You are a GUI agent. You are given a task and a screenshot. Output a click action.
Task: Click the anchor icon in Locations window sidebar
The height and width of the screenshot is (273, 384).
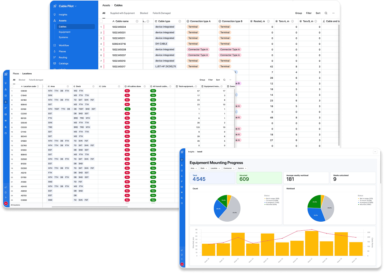pos(5,102)
